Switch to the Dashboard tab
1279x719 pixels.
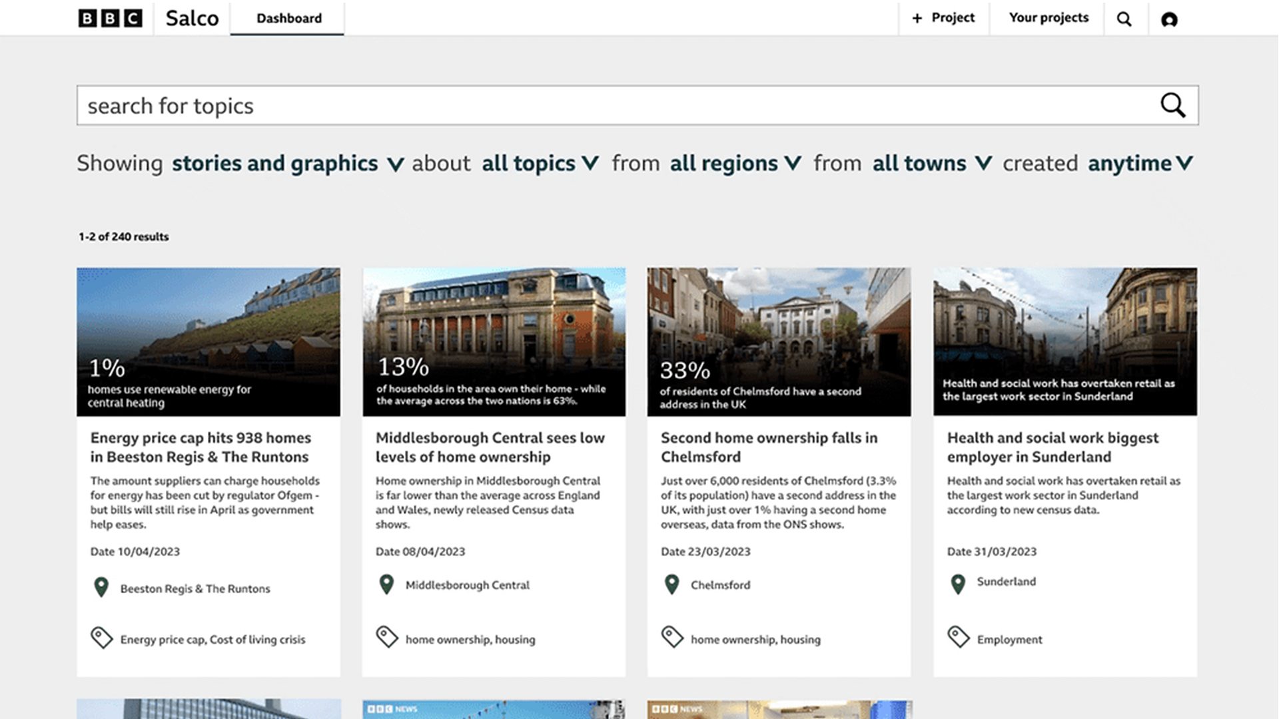click(x=287, y=18)
